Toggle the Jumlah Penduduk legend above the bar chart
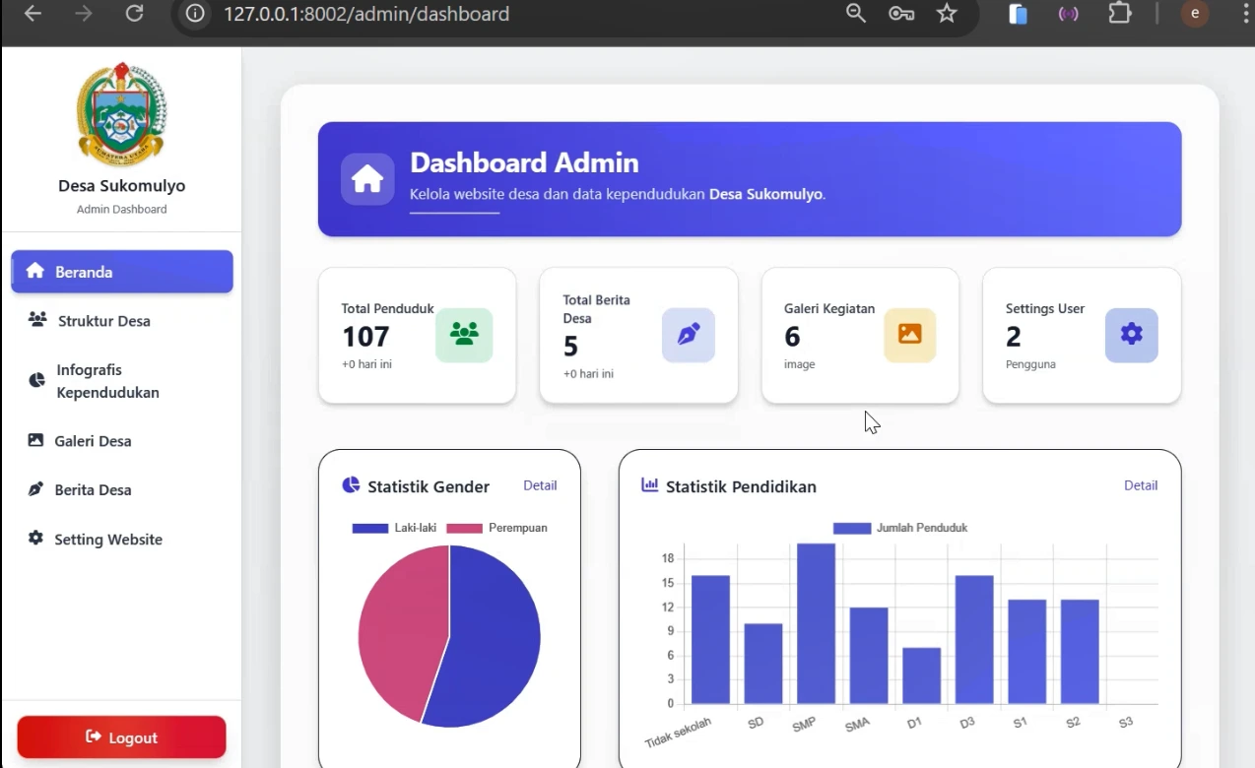Screen dimensions: 1255x768 point(899,527)
